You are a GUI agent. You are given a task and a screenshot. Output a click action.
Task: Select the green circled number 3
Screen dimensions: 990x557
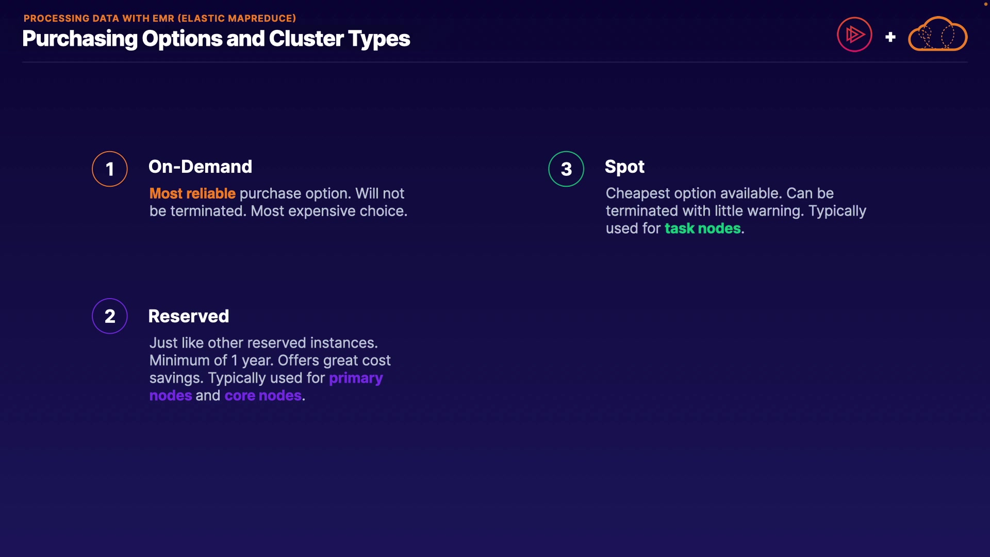566,169
